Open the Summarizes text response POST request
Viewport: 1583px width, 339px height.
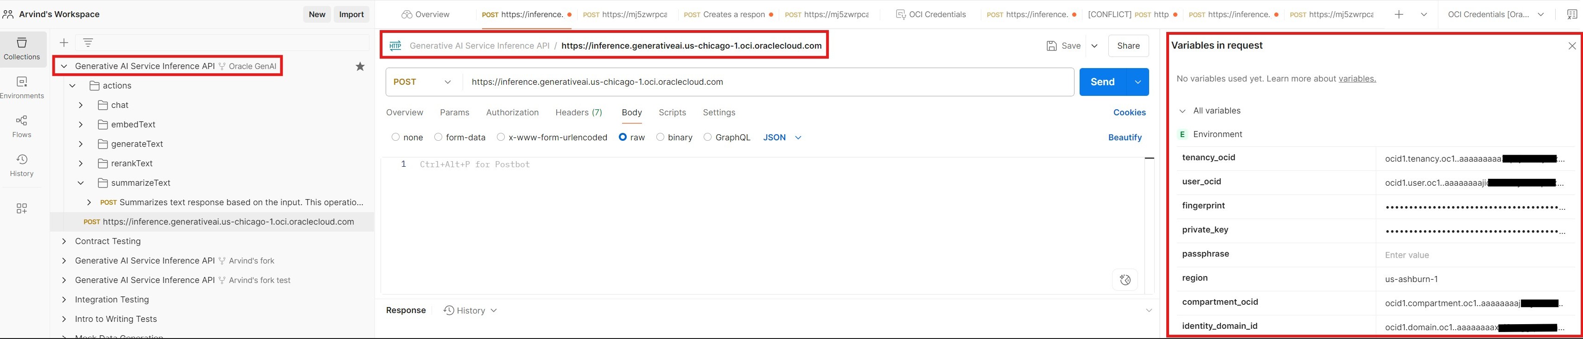pos(232,202)
